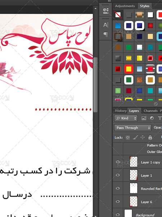Click the Layer 1 thumbnail
This screenshot has width=162, height=217.
click(134, 175)
